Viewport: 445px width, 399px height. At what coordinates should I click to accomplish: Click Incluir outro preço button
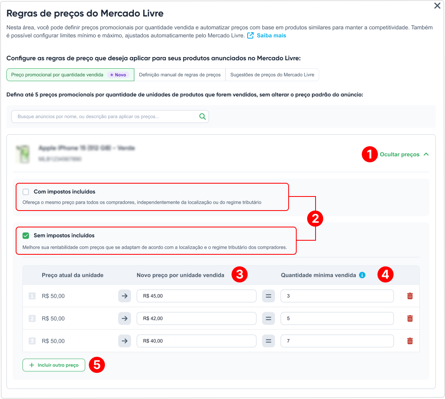tap(54, 365)
